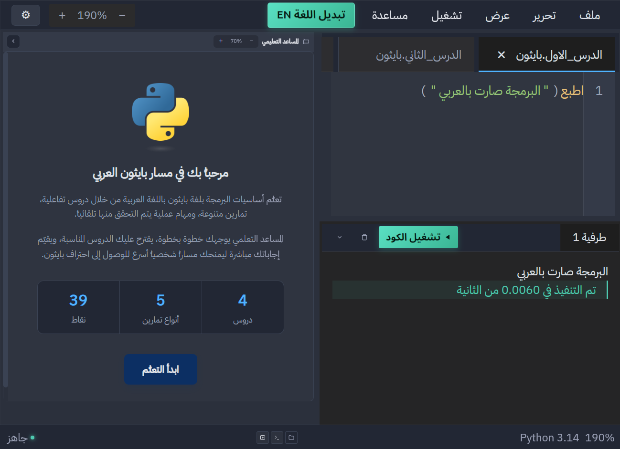This screenshot has width=620, height=449.
Task: Click the اطبع code line in the editor
Action: [502, 91]
